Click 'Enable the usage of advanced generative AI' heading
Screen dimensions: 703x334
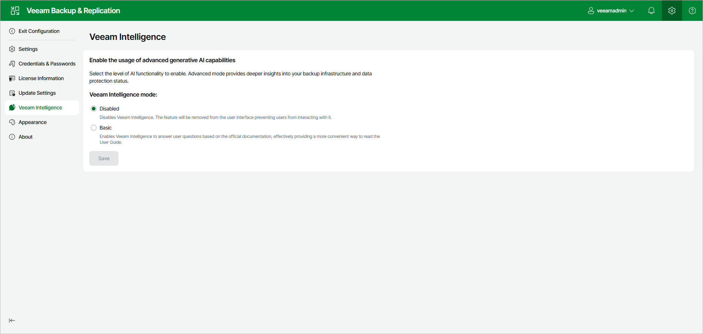(162, 60)
